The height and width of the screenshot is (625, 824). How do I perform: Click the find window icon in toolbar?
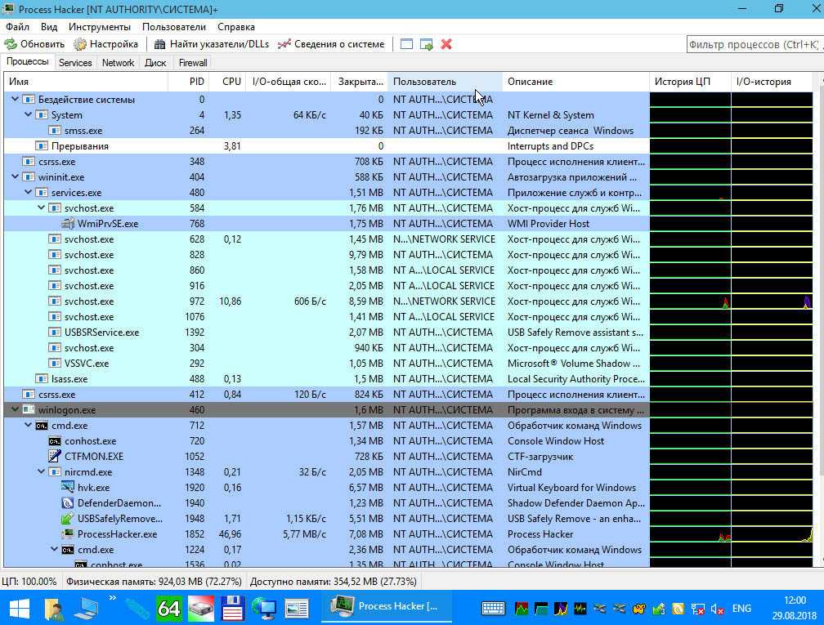click(405, 44)
